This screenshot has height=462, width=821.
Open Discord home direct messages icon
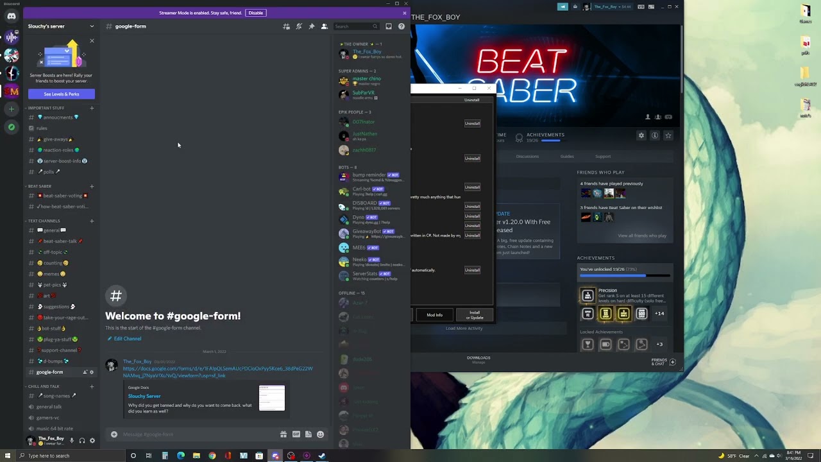coord(11,17)
